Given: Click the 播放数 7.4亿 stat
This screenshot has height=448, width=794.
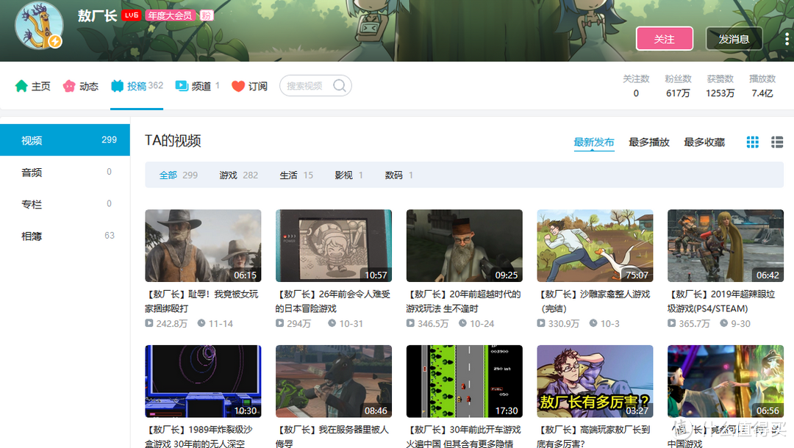Looking at the screenshot, I should click(762, 86).
